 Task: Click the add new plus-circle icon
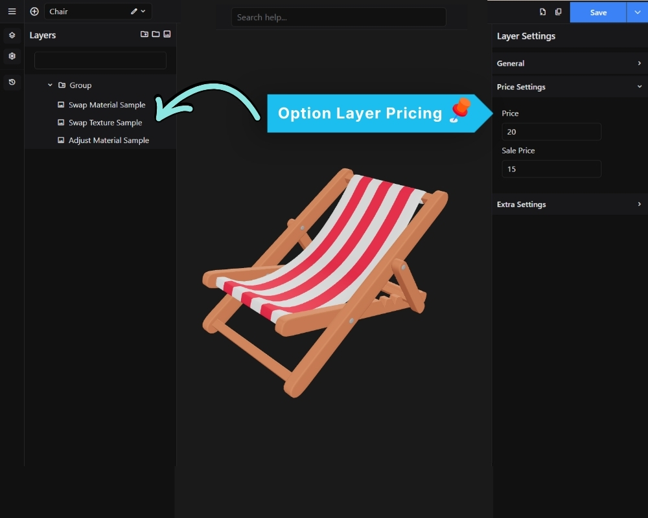coord(34,12)
